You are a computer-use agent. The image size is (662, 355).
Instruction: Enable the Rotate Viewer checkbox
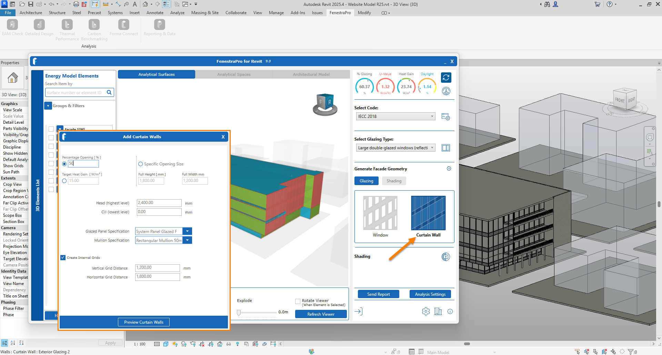pos(298,301)
